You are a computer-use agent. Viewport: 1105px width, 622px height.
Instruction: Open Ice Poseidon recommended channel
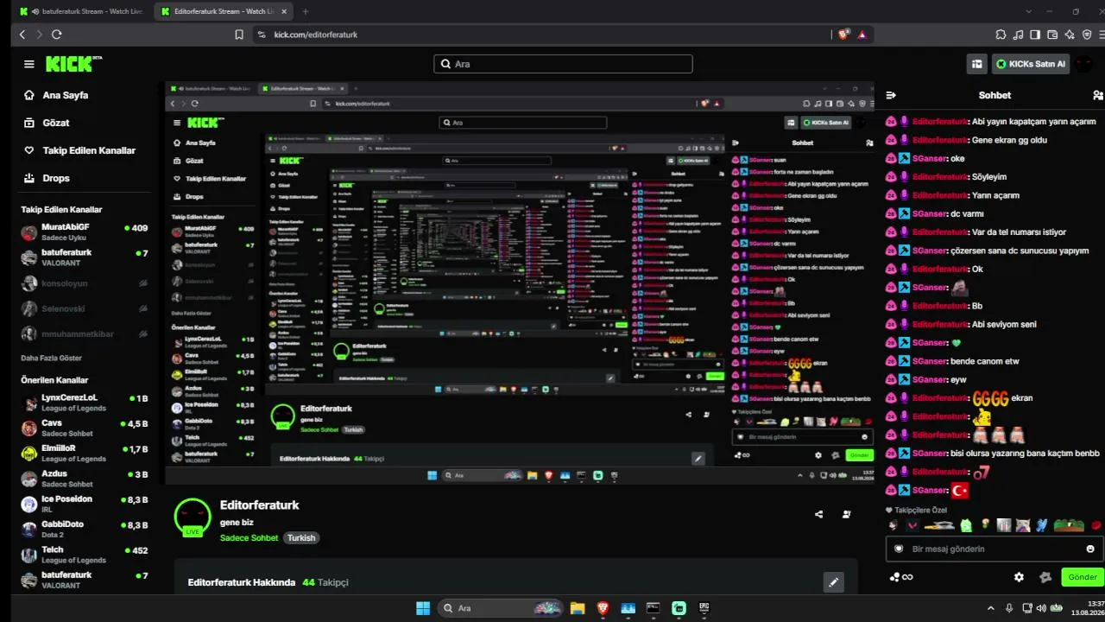[x=85, y=504]
